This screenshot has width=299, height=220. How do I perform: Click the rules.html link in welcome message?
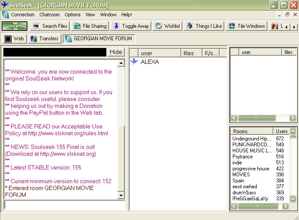point(68,133)
